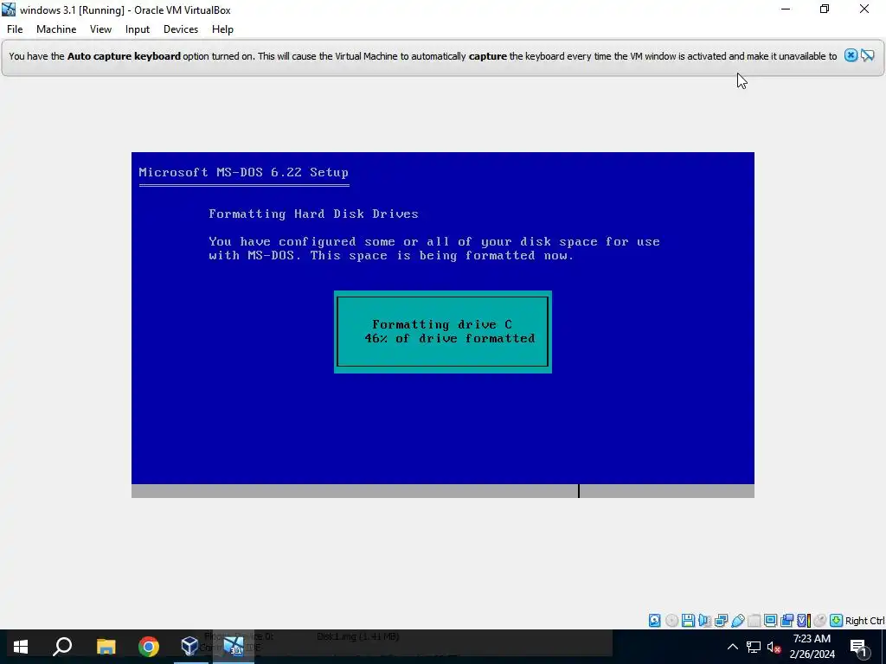Open the shared folders indicator icon
This screenshot has height=664, width=886.
pyautogui.click(x=754, y=621)
